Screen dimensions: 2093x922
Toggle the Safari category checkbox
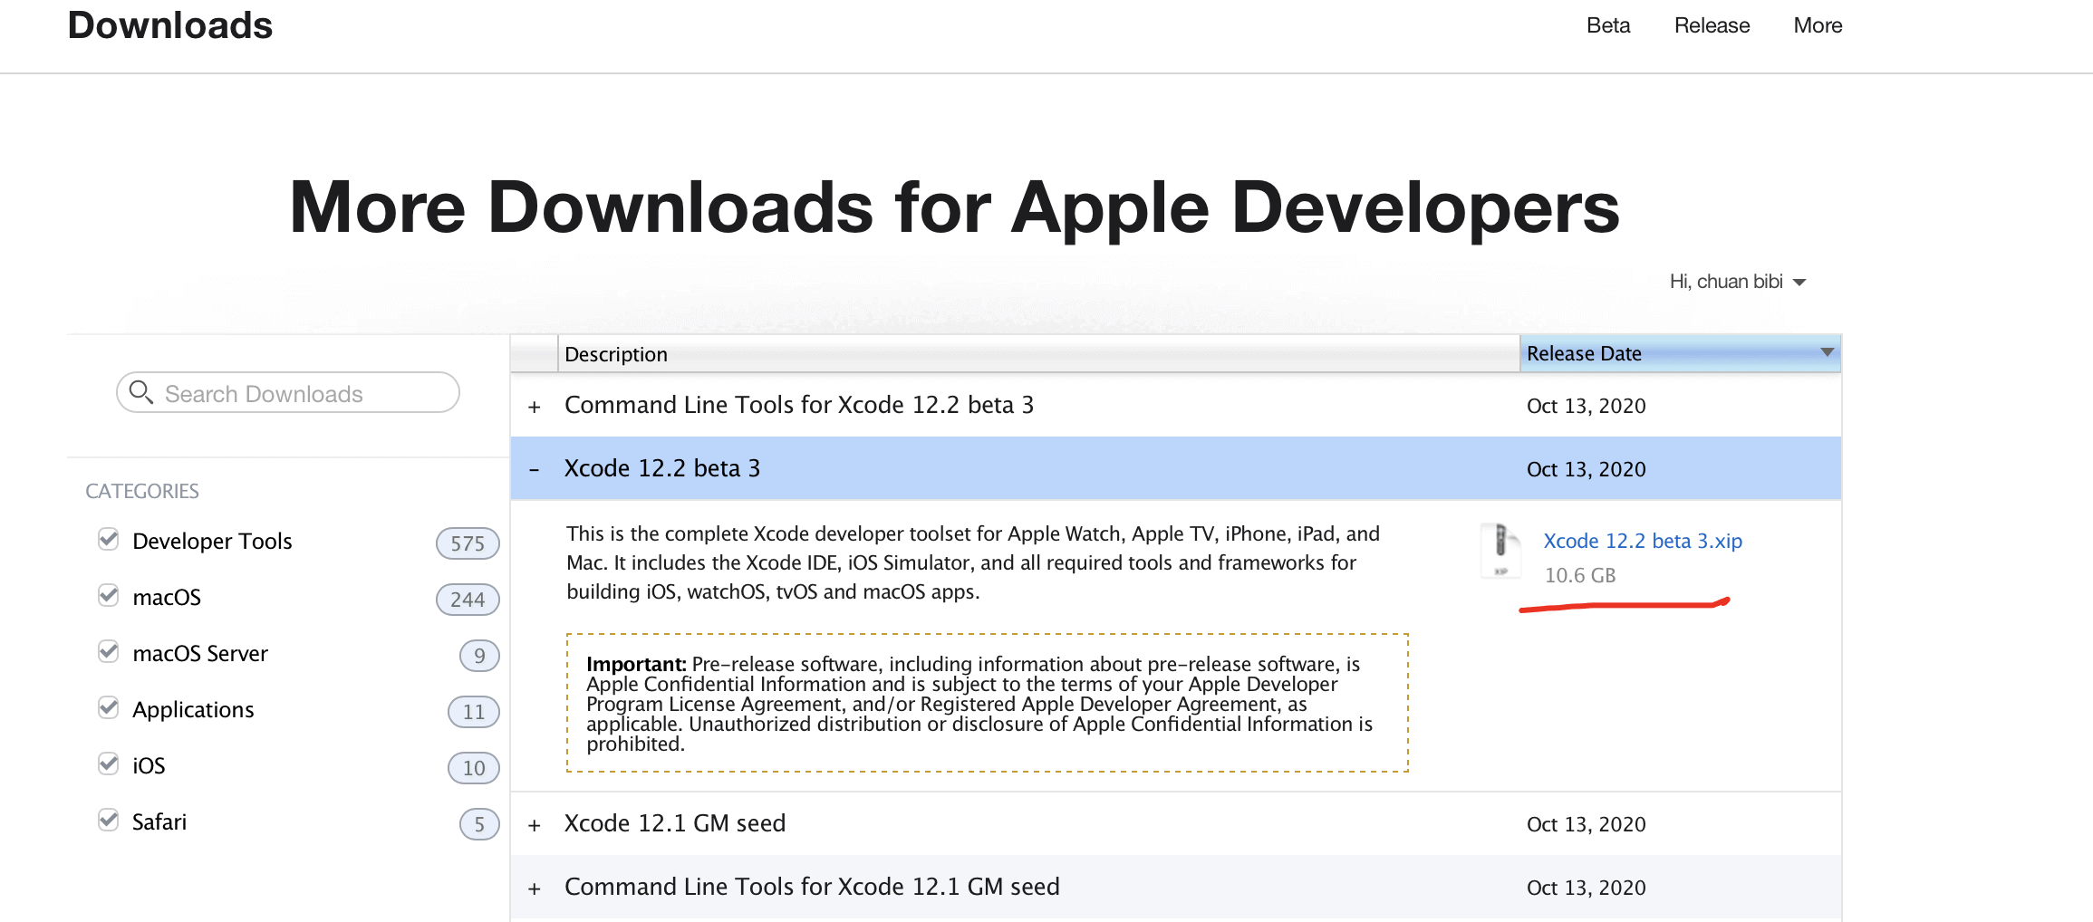pos(109,821)
